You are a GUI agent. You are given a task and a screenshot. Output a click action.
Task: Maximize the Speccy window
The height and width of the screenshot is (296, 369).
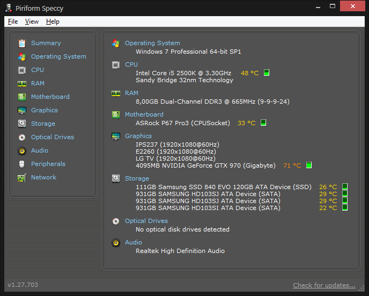333,6
